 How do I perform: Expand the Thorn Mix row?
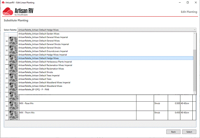(x=7, y=115)
